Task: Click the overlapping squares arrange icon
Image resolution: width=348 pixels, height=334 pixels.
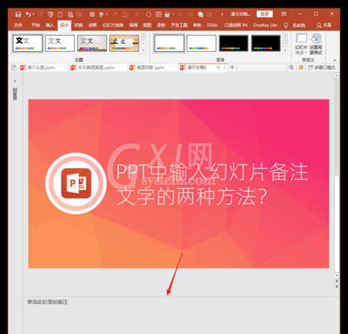Action: pos(200,15)
